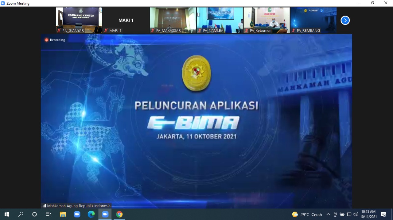Click the Recording label text
This screenshot has width=393, height=220.
(x=58, y=40)
